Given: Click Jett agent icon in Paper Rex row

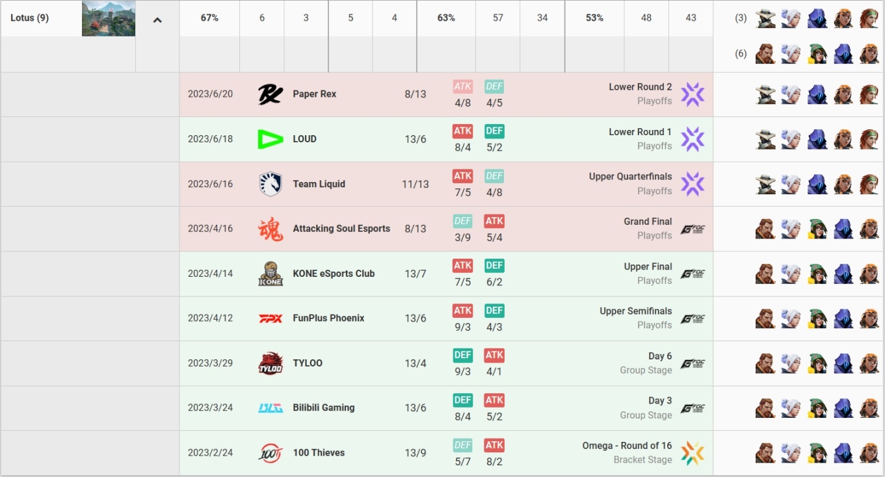Looking at the screenshot, I should click(791, 94).
